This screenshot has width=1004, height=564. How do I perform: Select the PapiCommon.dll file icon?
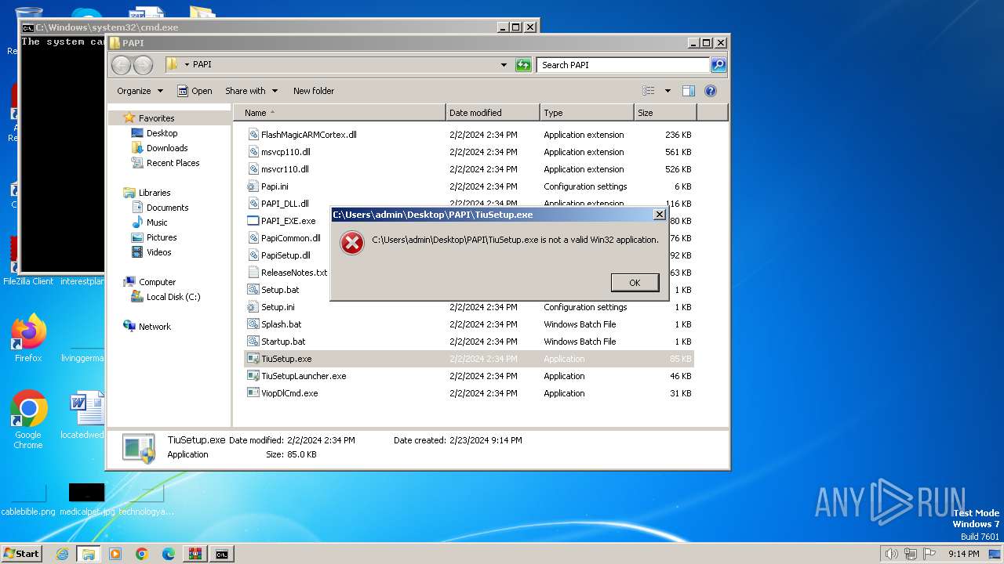(253, 238)
